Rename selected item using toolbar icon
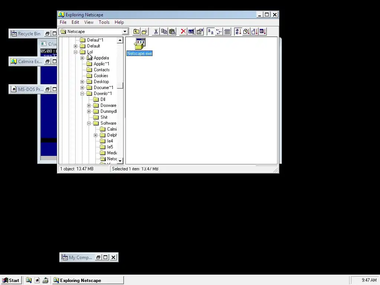The image size is (380, 285). (x=191, y=32)
